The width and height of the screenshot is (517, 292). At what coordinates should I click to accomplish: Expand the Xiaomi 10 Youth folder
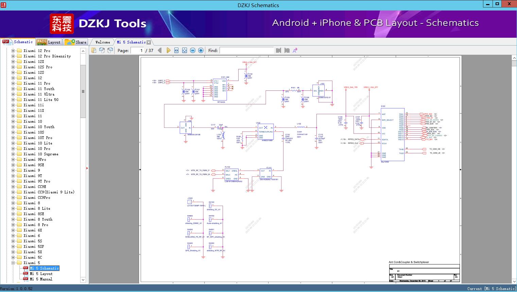pyautogui.click(x=13, y=127)
